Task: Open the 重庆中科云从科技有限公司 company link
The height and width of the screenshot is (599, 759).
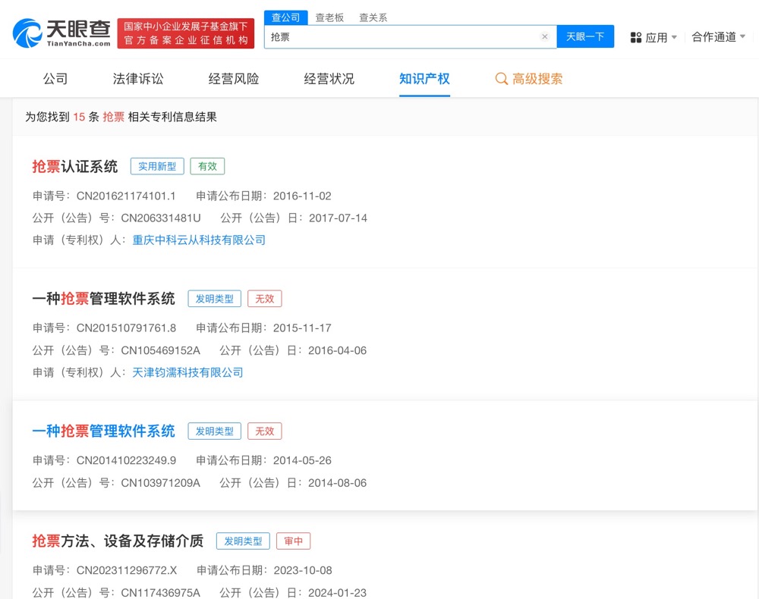Action: click(x=199, y=240)
